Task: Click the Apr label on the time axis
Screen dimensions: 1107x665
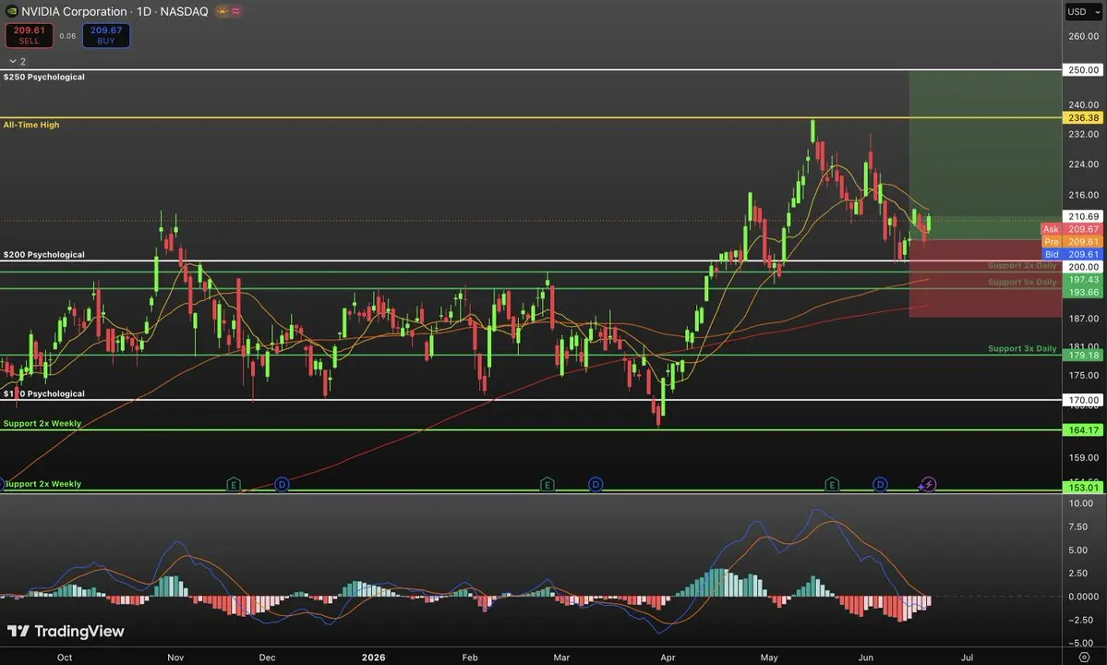Action: [x=668, y=658]
